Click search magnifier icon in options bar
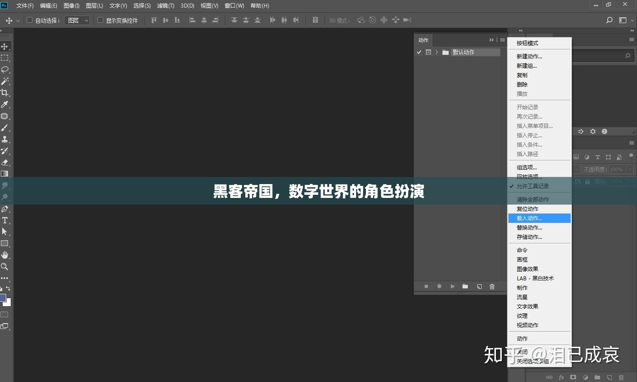 click(609, 20)
